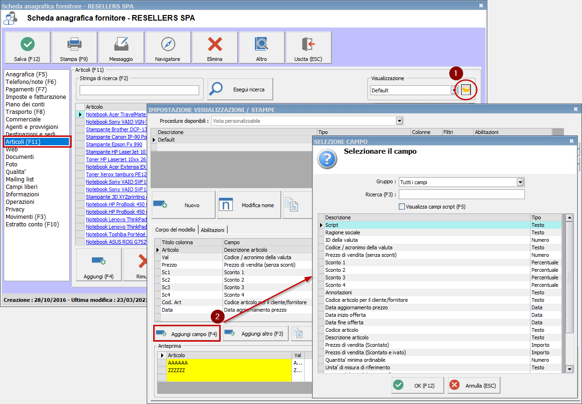Switch to the Abilitazioni tab
582x404 pixels.
212,230
